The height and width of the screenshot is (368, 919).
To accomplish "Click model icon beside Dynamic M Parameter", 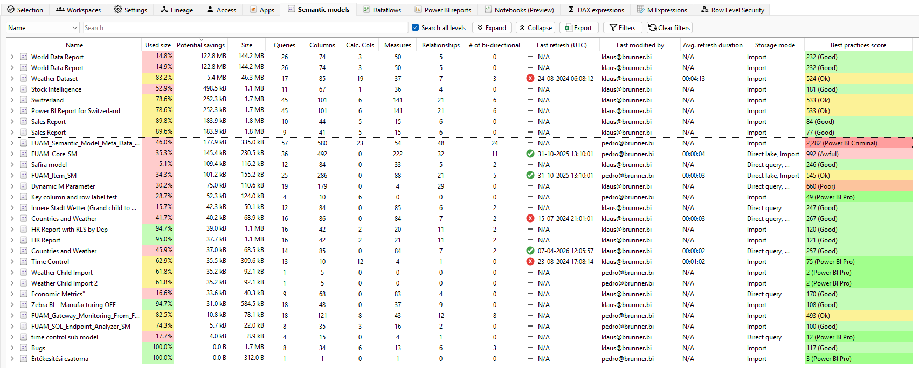I will tap(24, 186).
